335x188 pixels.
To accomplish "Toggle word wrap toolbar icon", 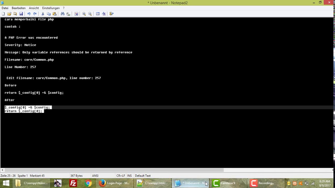I will (x=76, y=14).
